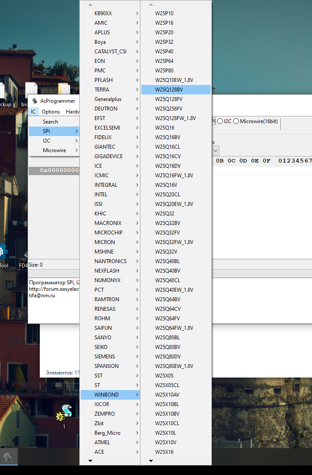Select chip W25Q256FV
The image size is (312, 475).
[175, 109]
